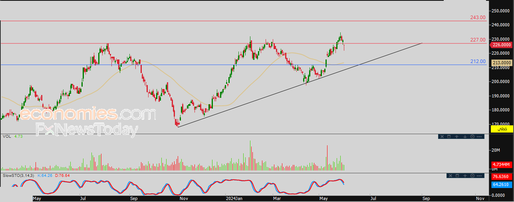Click the 2024Jan marker on time axis
The width and height of the screenshot is (514, 202).
pyautogui.click(x=234, y=198)
